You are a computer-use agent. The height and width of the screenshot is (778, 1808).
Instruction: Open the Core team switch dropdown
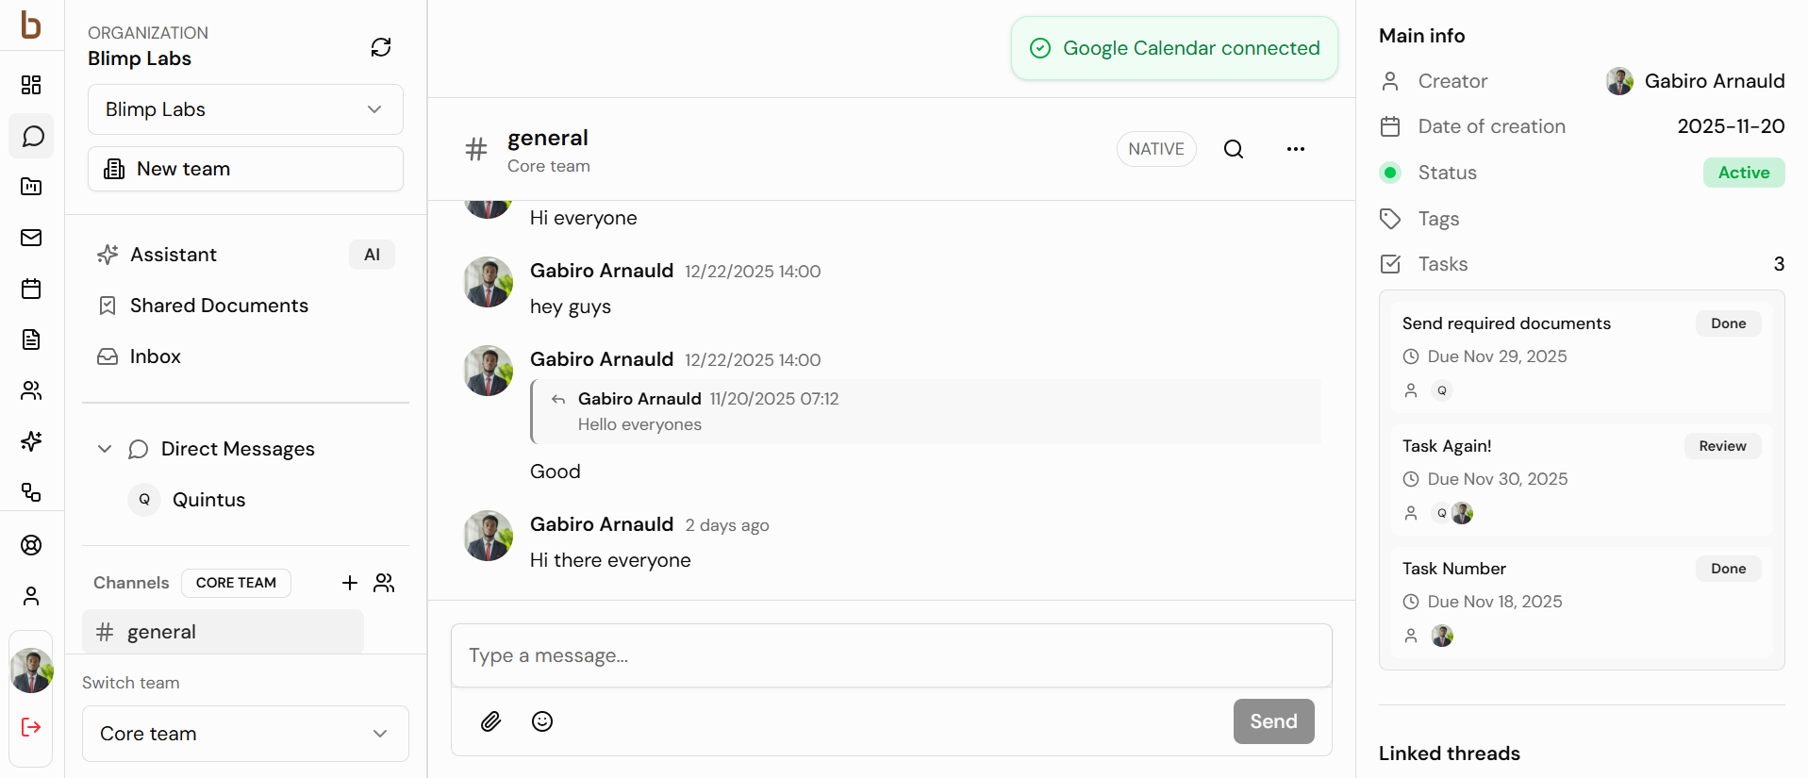pyautogui.click(x=245, y=734)
